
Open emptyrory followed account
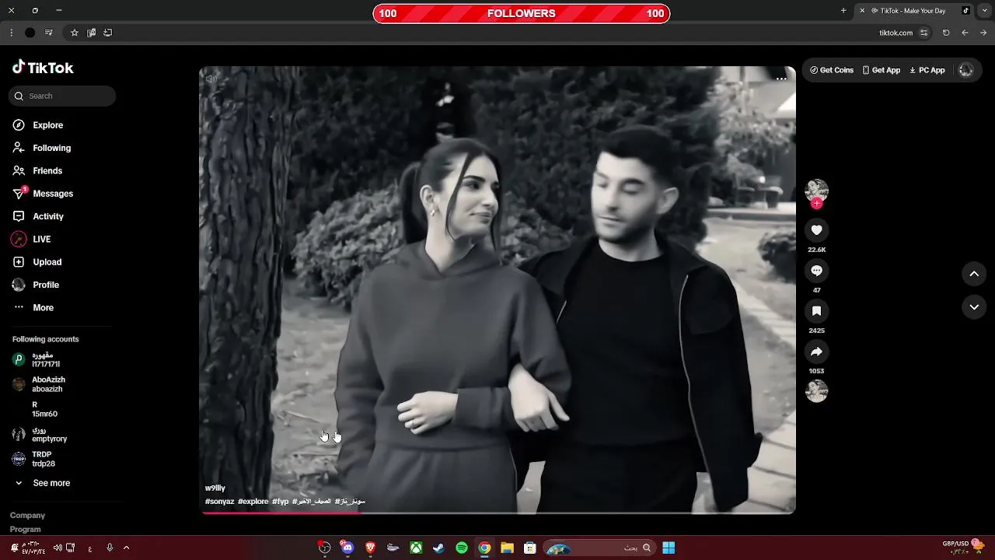tap(40, 434)
